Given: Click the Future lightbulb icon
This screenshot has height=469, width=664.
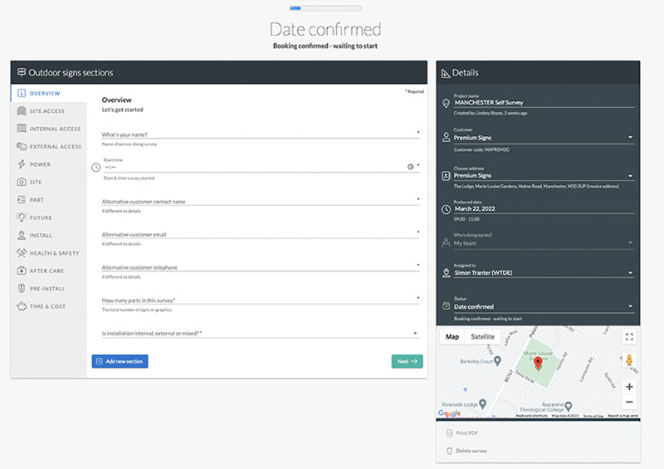Looking at the screenshot, I should click(x=22, y=217).
